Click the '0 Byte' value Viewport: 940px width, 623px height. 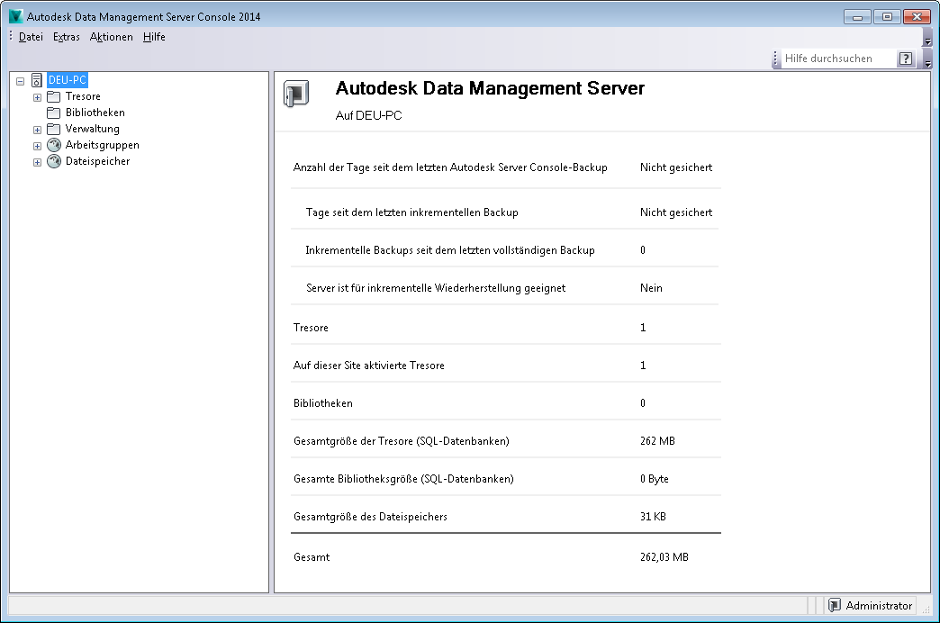click(654, 478)
